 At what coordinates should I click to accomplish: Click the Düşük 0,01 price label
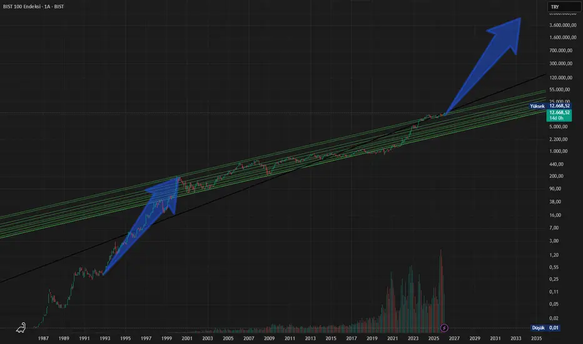click(545, 328)
